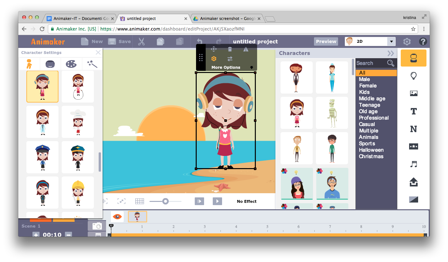Image resolution: width=448 pixels, height=262 pixels.
Task: Click the Redo arrow icon
Action: coord(219,41)
